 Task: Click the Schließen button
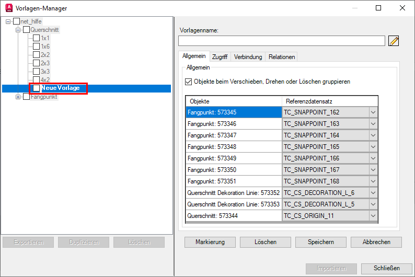coord(386,268)
